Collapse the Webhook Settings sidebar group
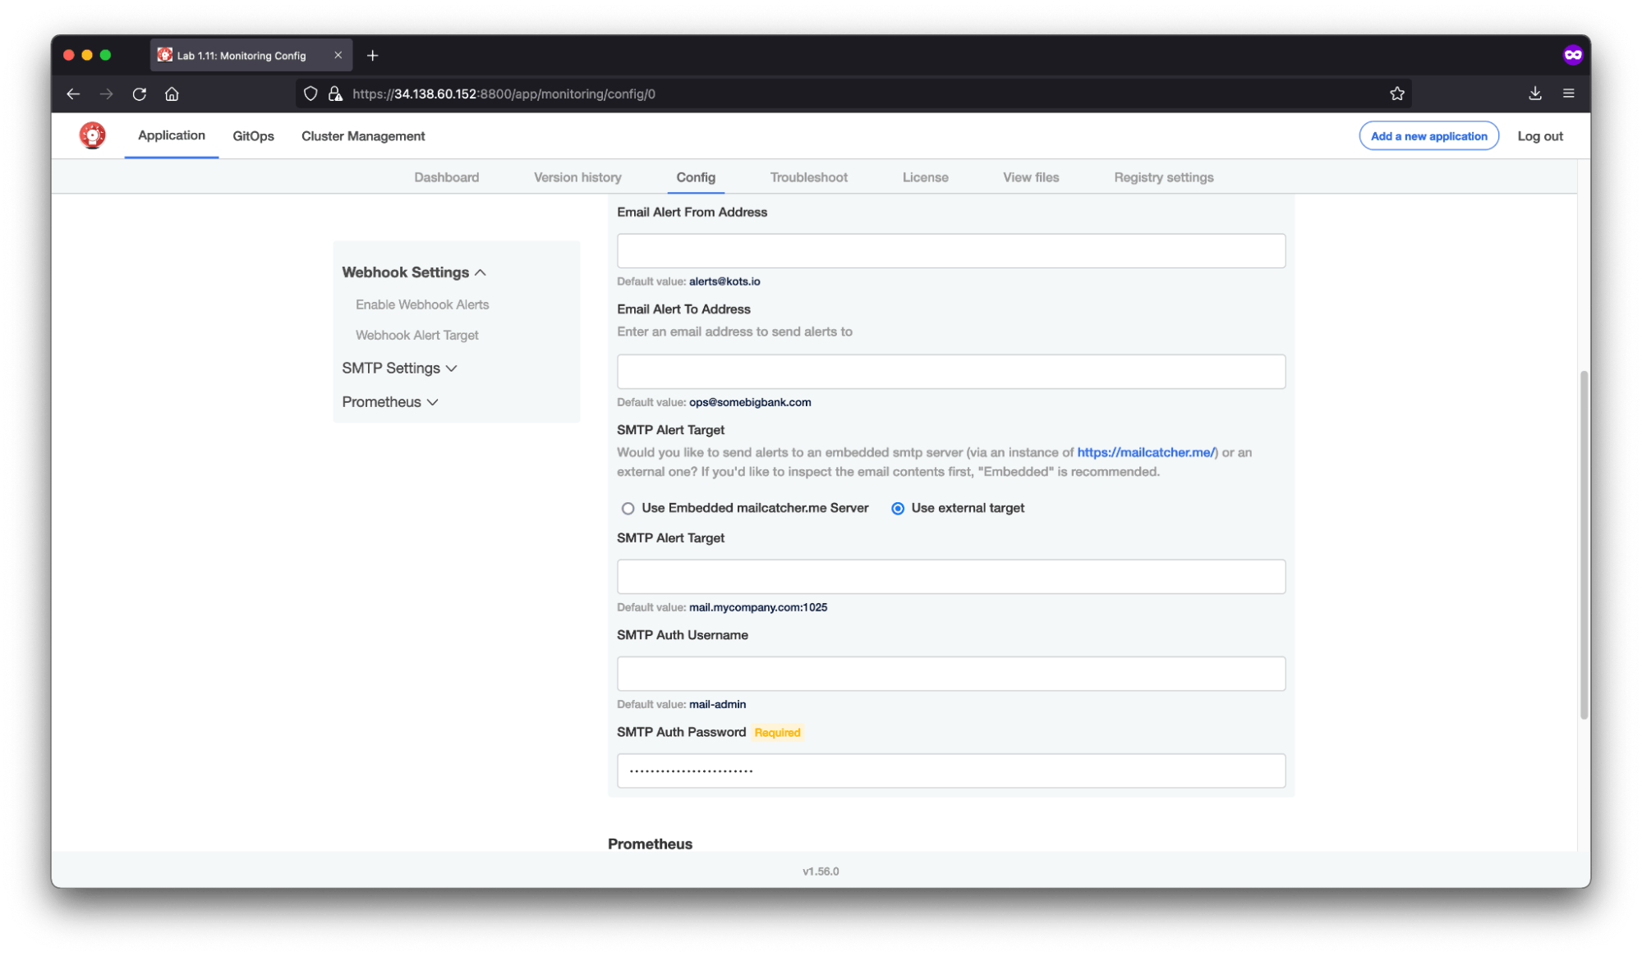Image resolution: width=1642 pixels, height=956 pixels. click(x=414, y=272)
